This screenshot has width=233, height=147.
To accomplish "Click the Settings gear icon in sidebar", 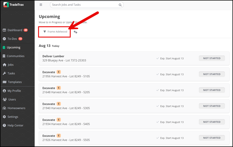I will pyautogui.click(x=4, y=117).
